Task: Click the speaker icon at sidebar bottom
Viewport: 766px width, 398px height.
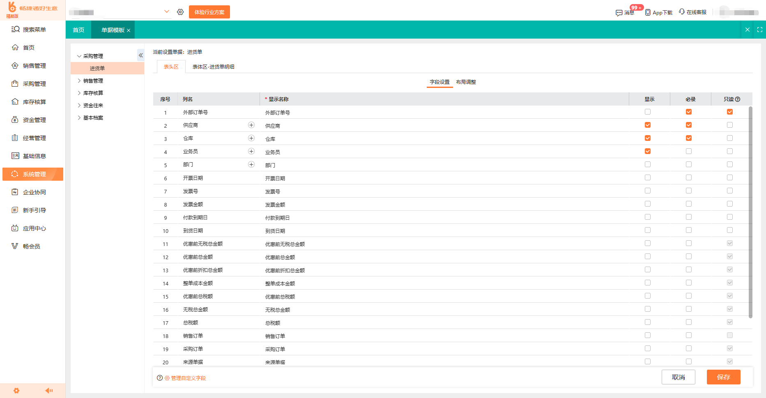Action: [x=49, y=391]
